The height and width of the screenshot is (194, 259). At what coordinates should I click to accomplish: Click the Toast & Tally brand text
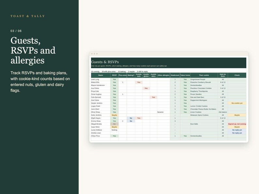28,16
